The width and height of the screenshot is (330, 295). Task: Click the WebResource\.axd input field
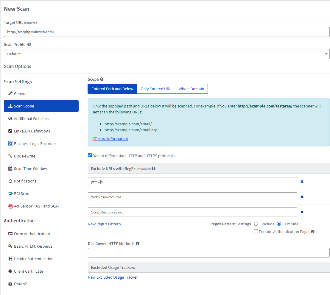(193, 197)
